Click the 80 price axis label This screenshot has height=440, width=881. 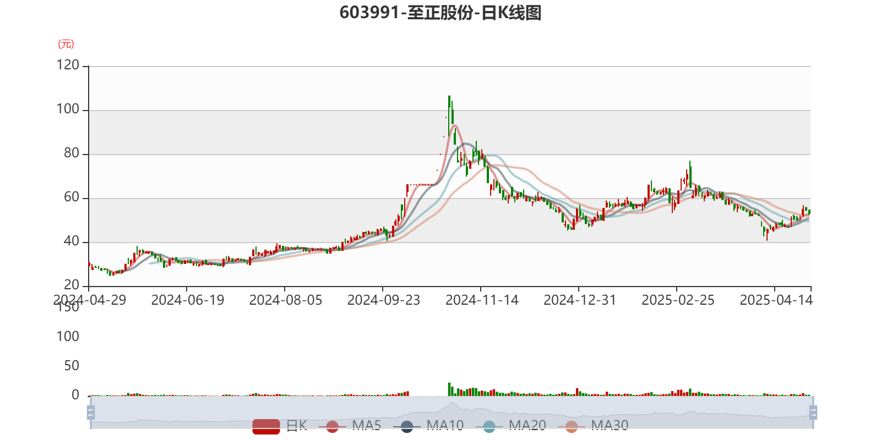point(72,153)
